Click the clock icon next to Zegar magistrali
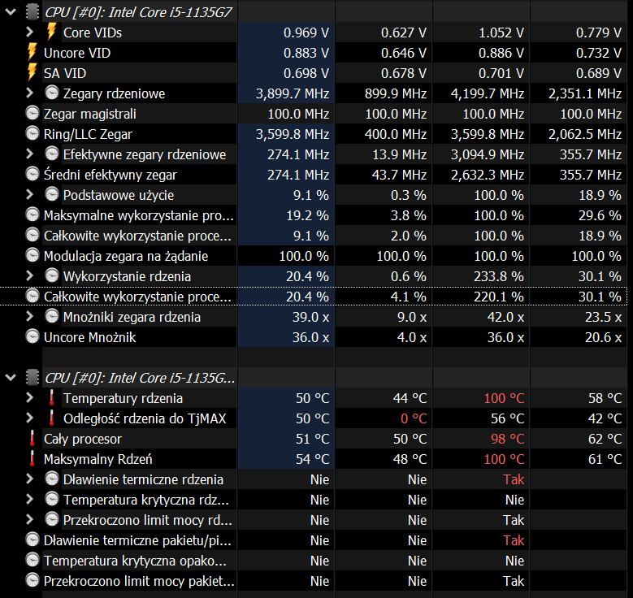This screenshot has width=633, height=598. click(x=33, y=114)
